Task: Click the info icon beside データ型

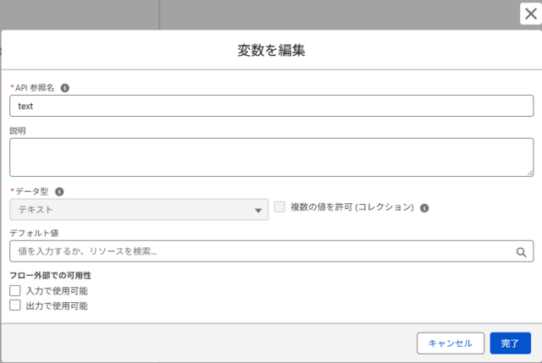Action: click(x=59, y=192)
